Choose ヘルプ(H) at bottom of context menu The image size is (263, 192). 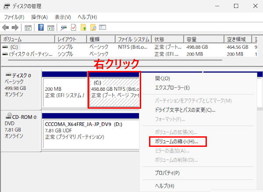pos(164,186)
